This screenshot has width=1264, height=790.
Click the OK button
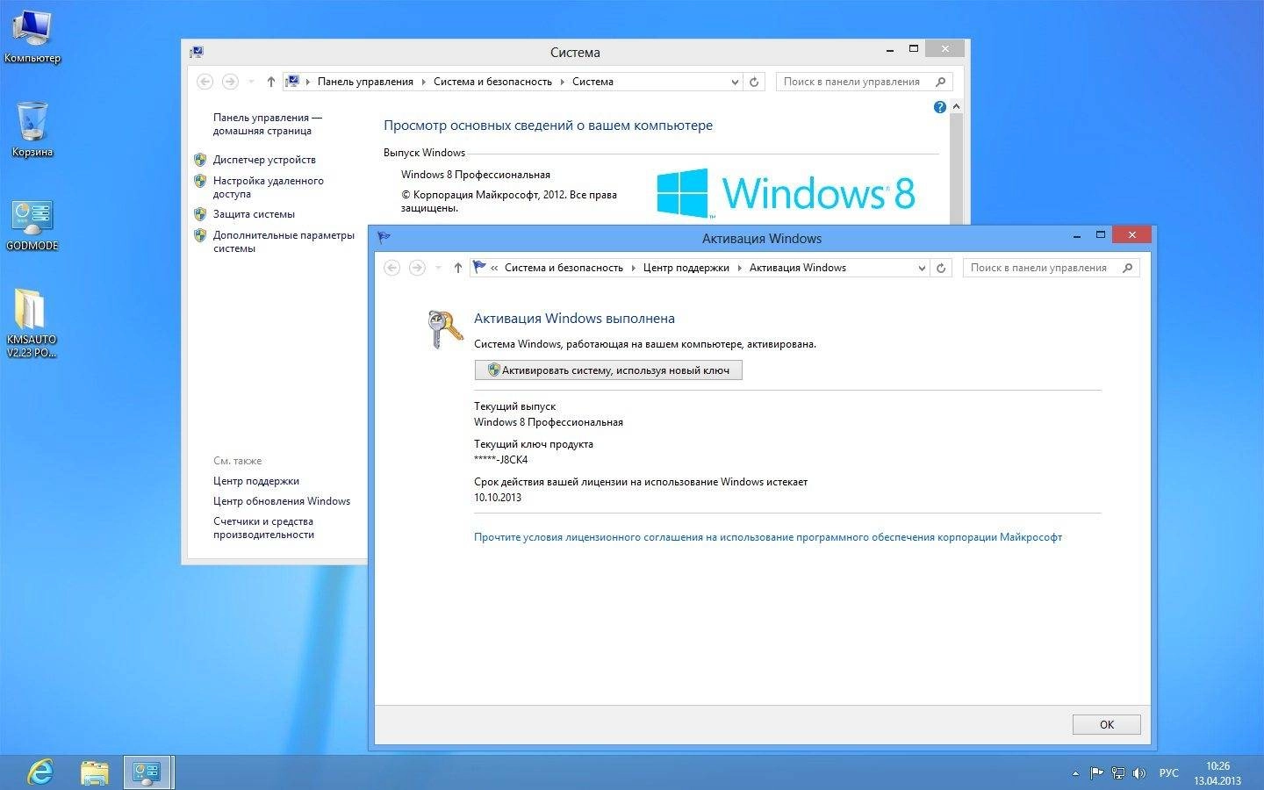tap(1106, 724)
